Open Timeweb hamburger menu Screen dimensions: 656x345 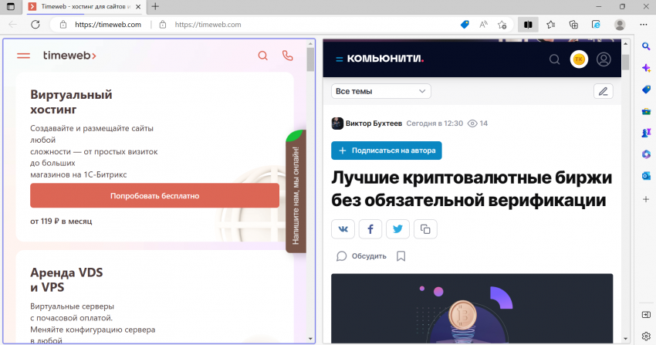point(23,56)
